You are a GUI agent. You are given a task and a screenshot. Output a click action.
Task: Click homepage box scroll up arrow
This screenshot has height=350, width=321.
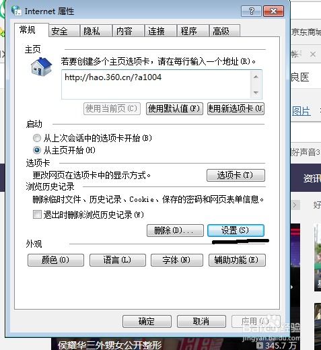(256, 77)
